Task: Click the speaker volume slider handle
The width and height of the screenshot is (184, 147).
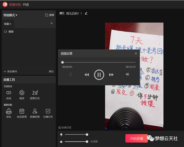Action: click(87, 141)
